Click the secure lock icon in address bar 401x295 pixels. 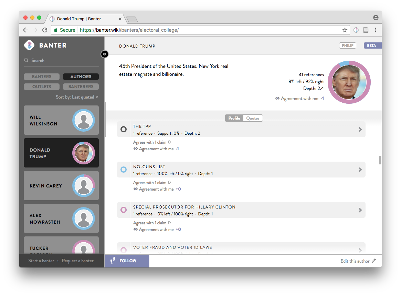coord(55,30)
